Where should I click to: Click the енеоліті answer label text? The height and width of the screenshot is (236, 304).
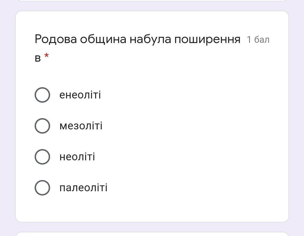(x=80, y=95)
